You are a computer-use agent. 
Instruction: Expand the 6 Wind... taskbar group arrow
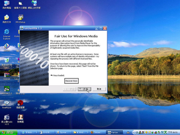point(88,133)
